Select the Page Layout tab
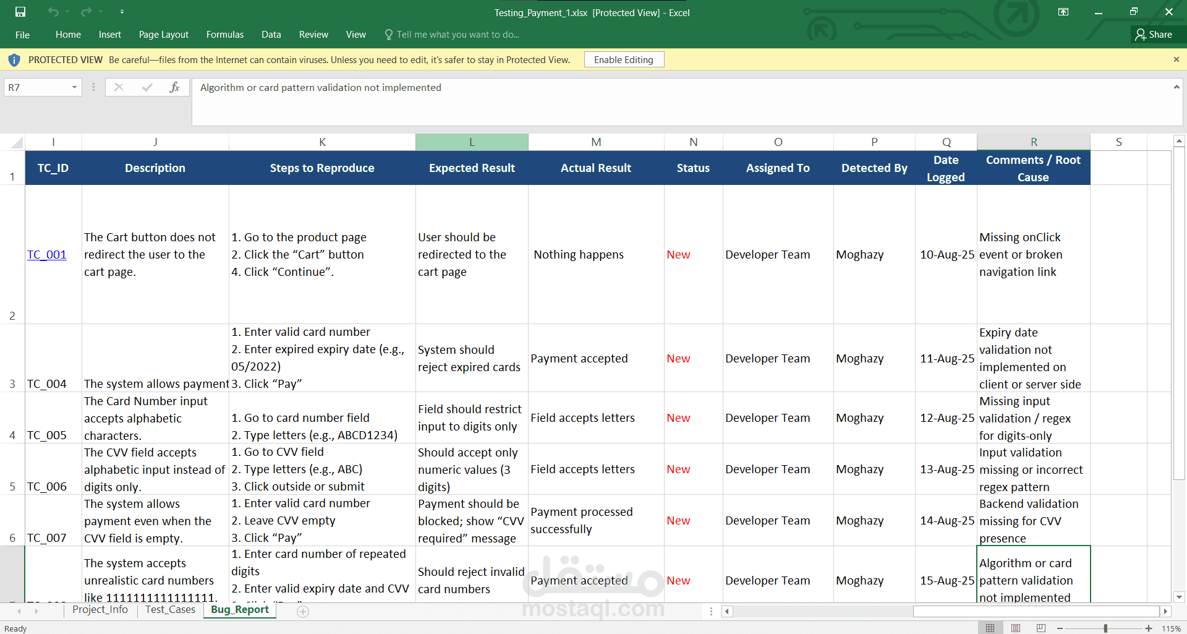 click(164, 35)
